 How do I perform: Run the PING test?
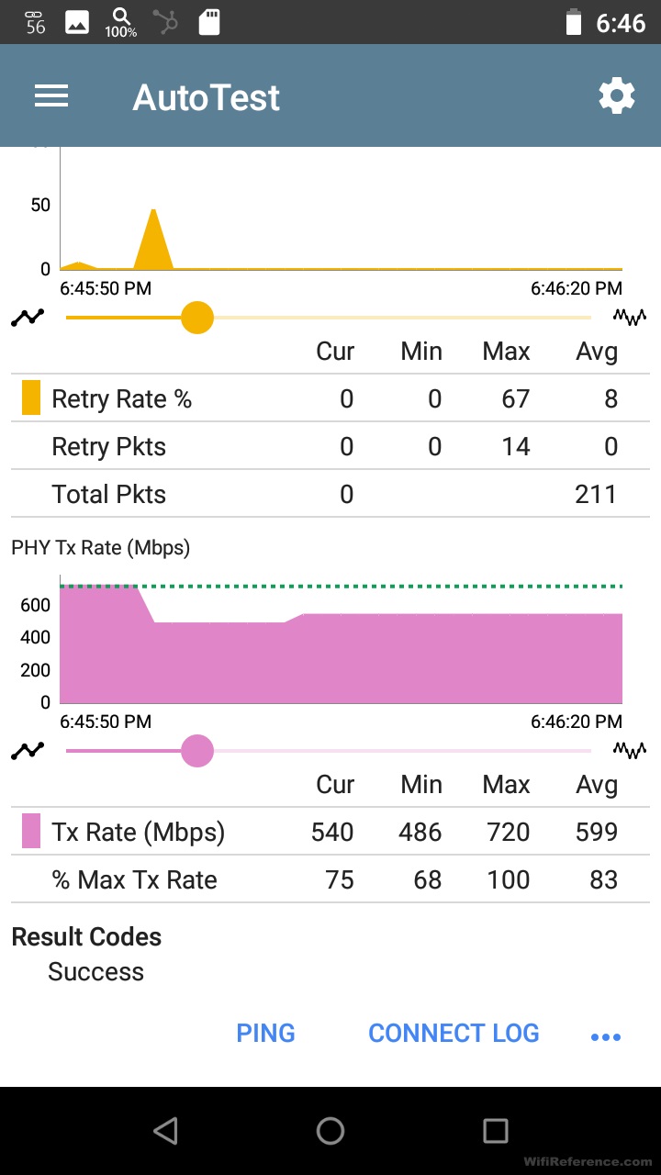265,1034
